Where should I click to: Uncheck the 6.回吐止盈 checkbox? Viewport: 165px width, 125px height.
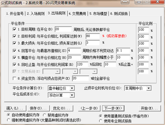14,65
